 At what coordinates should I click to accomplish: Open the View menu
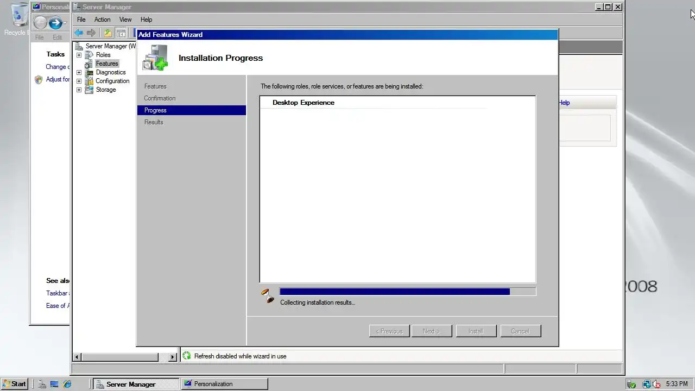(x=125, y=20)
